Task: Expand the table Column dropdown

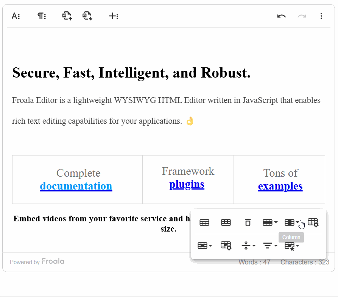Action: 292,222
